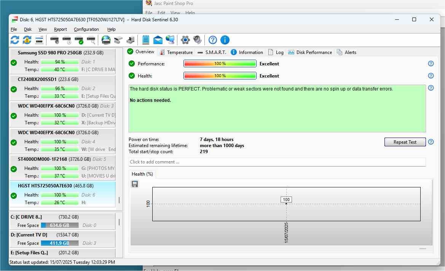Viewport: 445px width, 271px height.
Task: Click the 'more than 1000 days' lifetime value
Action: coord(222,146)
